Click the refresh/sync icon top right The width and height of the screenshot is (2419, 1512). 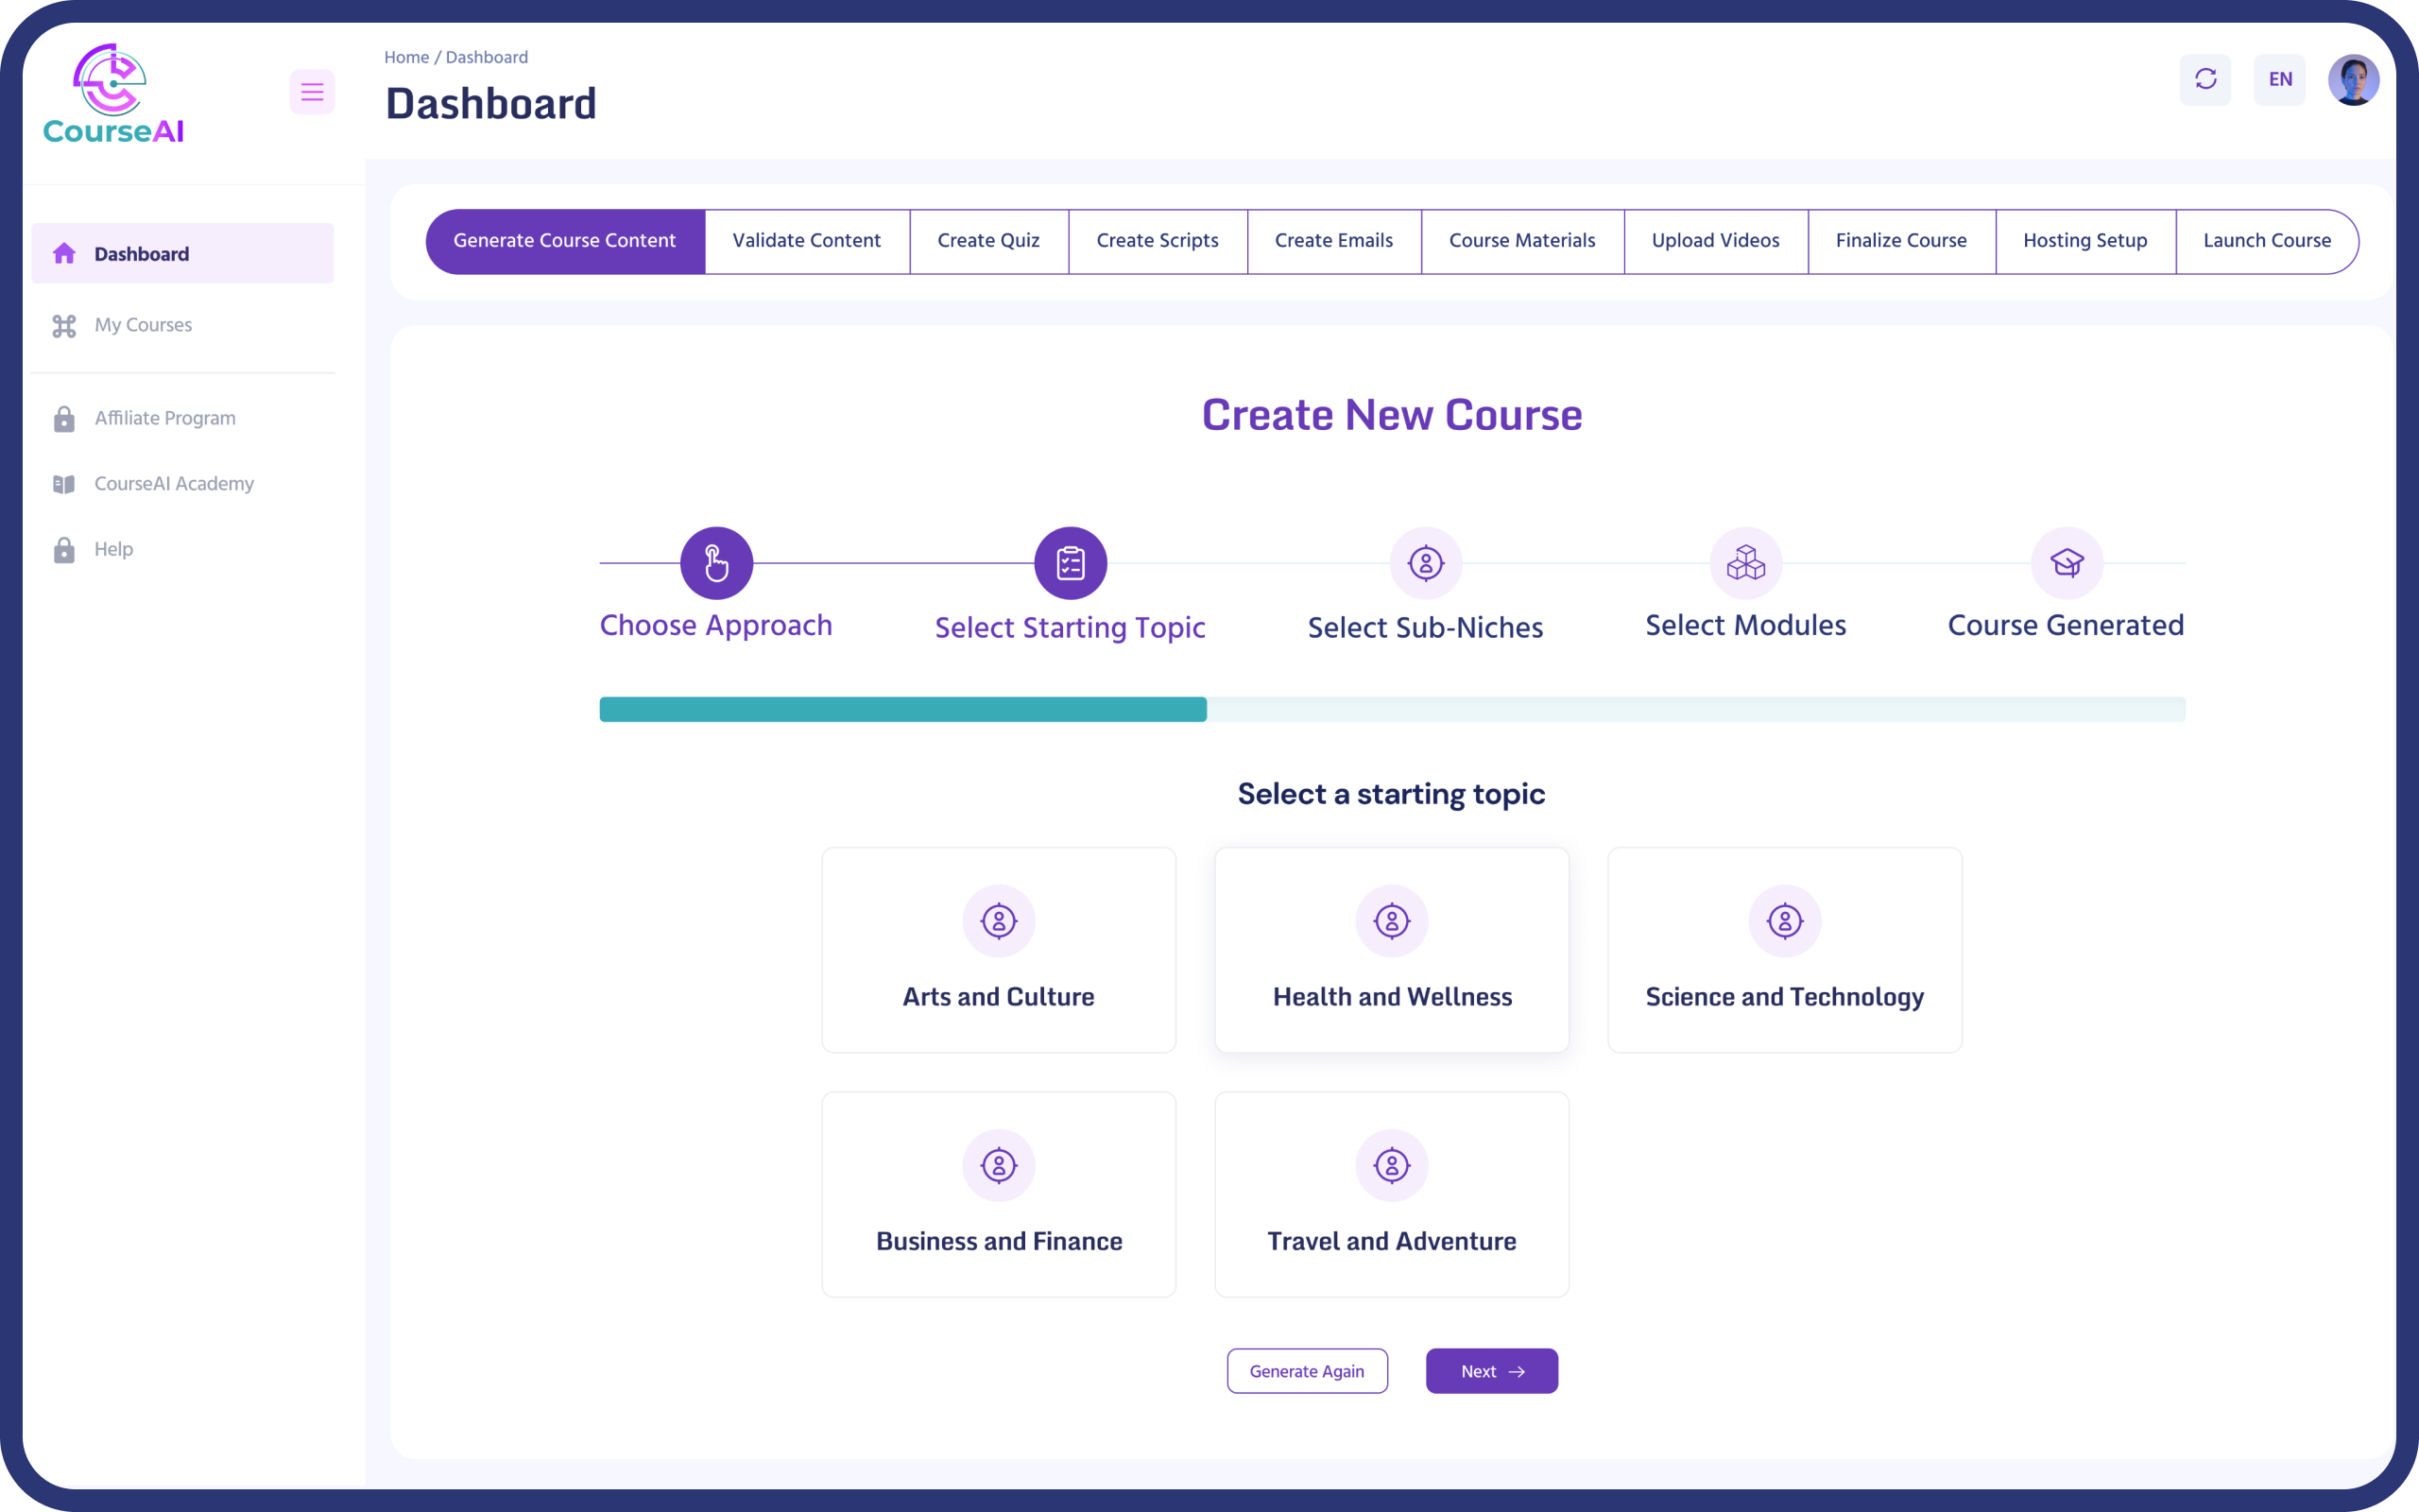tap(2205, 78)
